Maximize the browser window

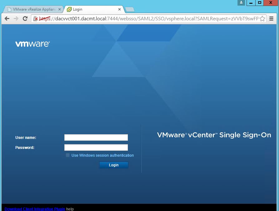[x=260, y=3]
